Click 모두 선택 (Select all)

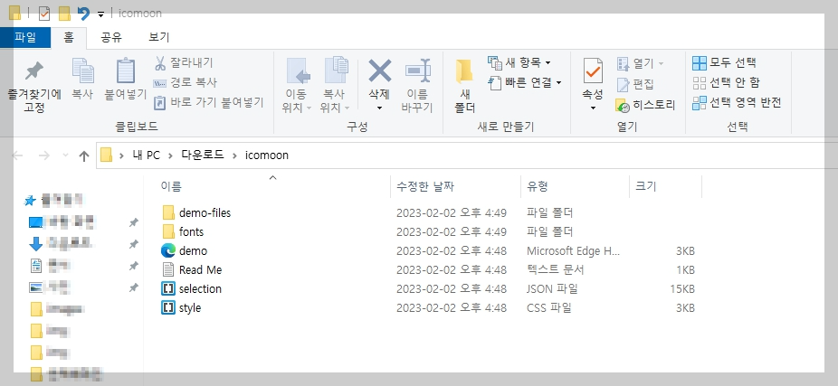tap(724, 62)
